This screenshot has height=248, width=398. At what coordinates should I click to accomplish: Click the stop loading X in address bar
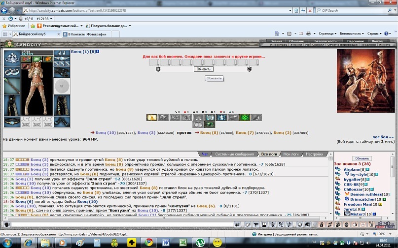[310, 11]
